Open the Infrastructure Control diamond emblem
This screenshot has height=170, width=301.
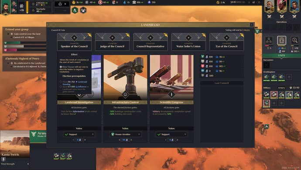click(125, 94)
